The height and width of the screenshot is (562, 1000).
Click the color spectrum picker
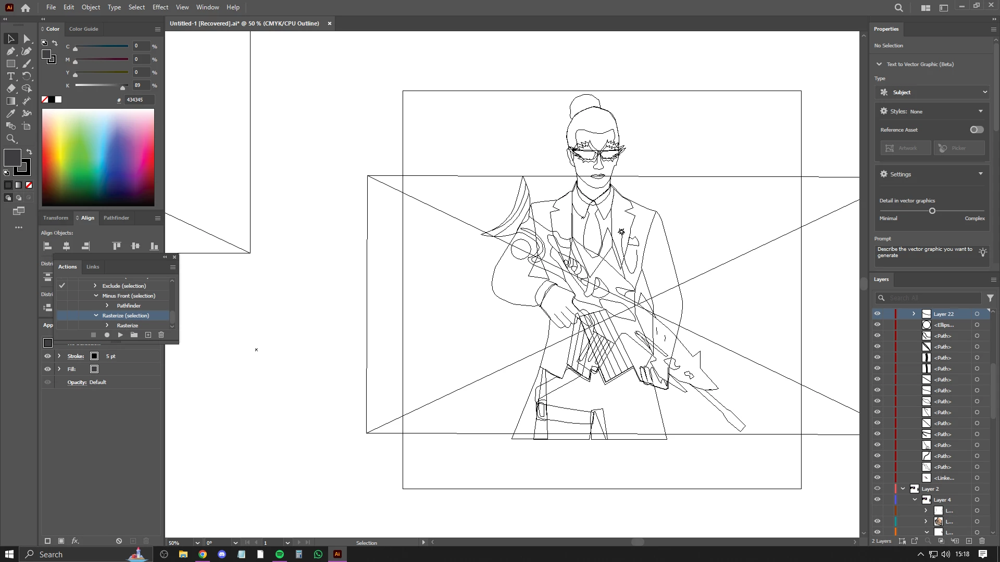pyautogui.click(x=98, y=157)
